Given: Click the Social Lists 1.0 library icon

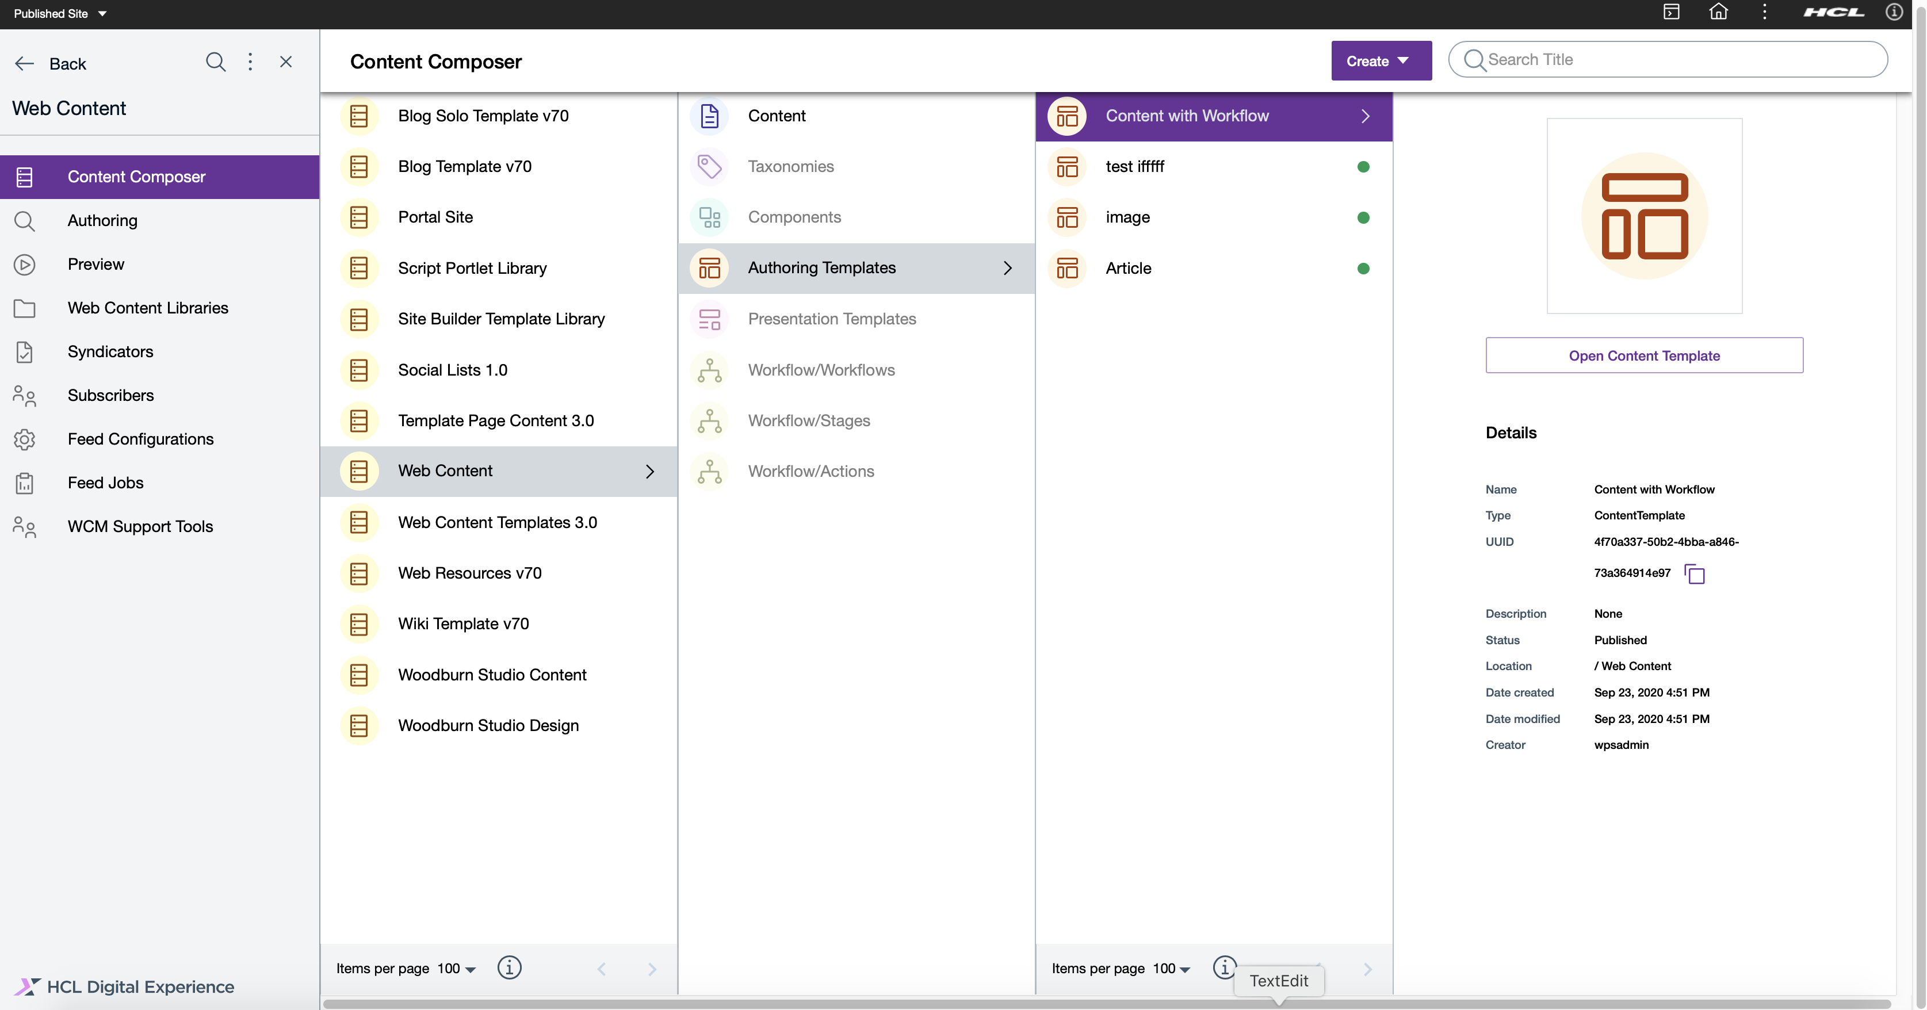Looking at the screenshot, I should [359, 370].
